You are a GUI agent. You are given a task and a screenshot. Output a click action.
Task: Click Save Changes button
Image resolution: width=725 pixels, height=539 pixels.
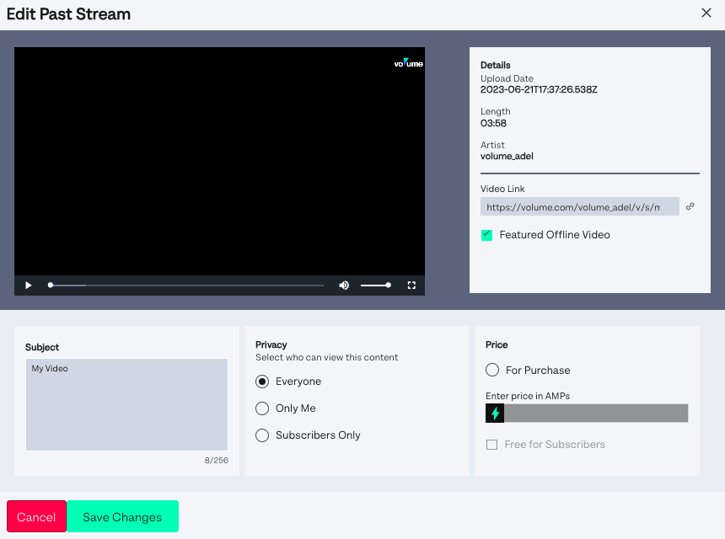click(x=122, y=516)
